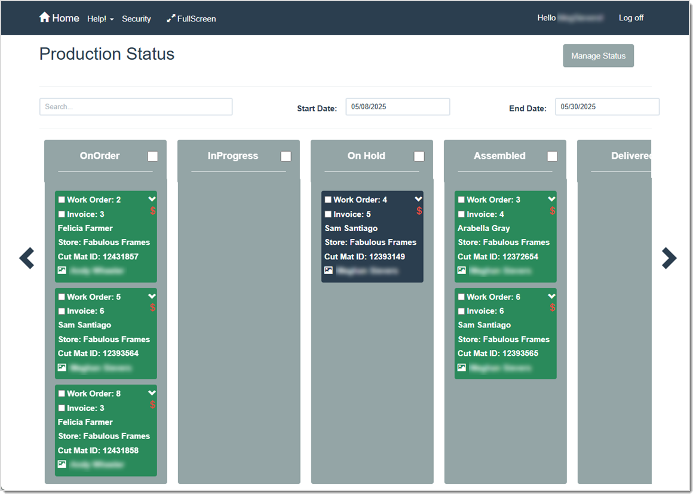Click the left navigation arrow beside OnOrder column

pyautogui.click(x=26, y=258)
